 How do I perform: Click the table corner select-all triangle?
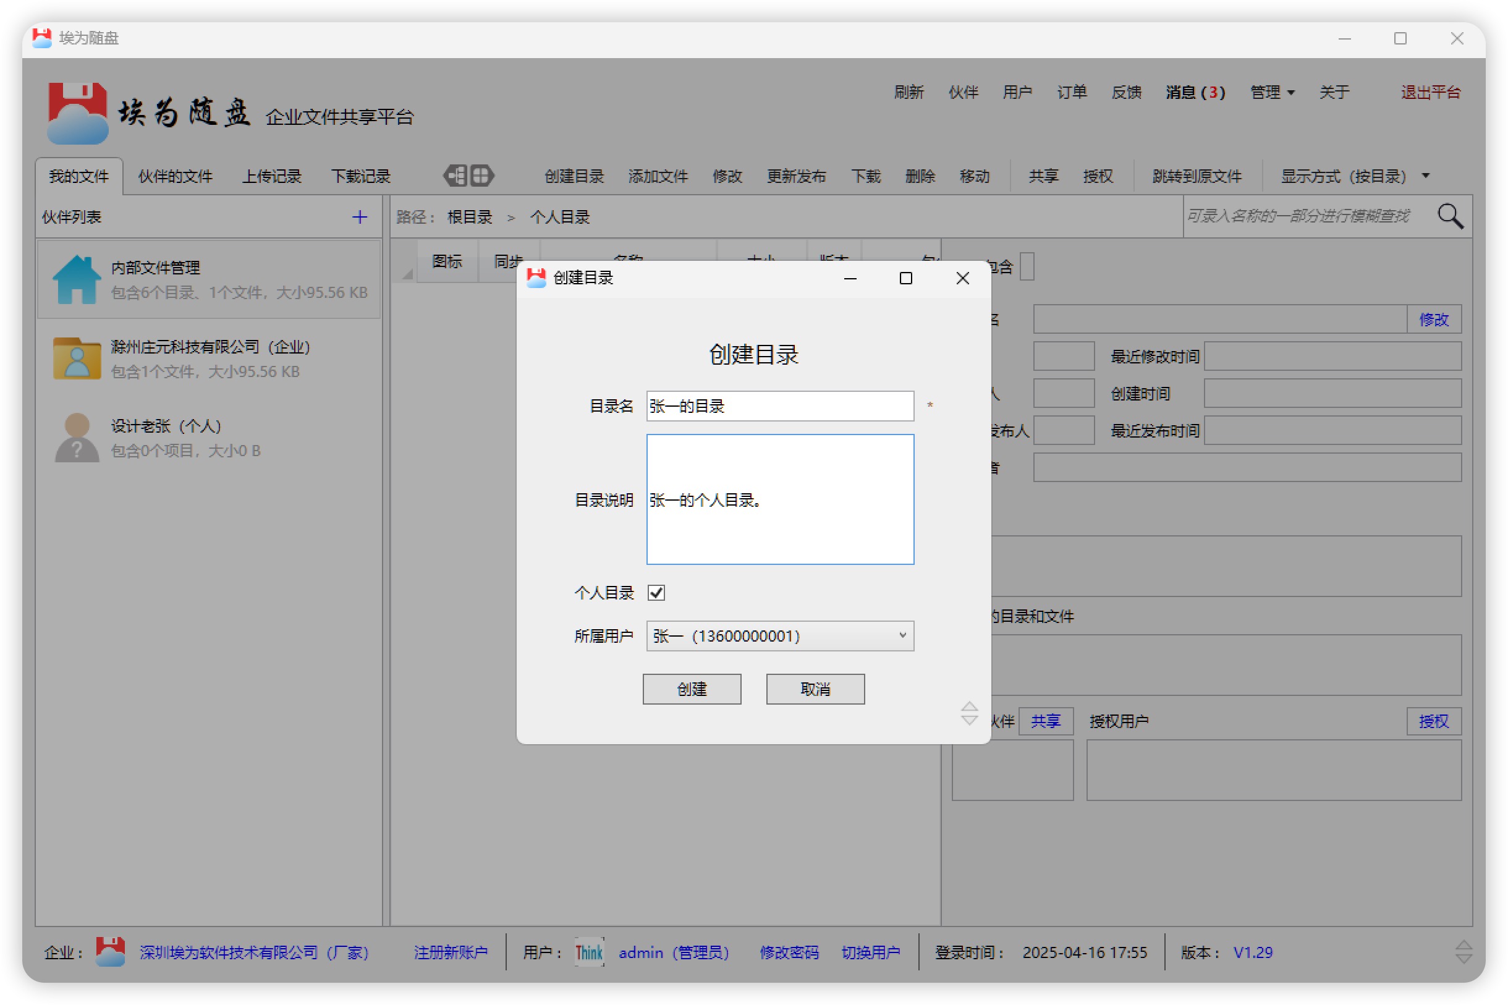(406, 274)
